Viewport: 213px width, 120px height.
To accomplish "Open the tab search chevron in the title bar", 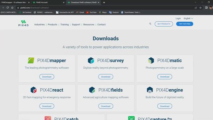I will point(195,2).
